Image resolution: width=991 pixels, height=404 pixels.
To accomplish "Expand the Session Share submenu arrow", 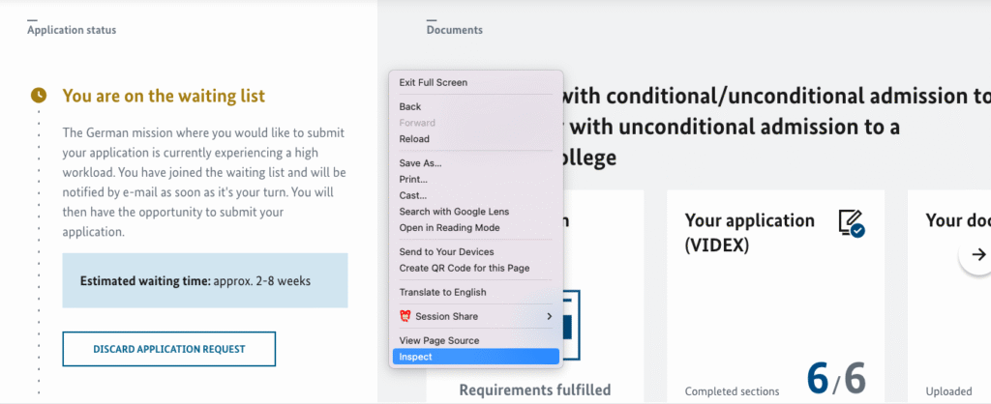I will click(550, 316).
